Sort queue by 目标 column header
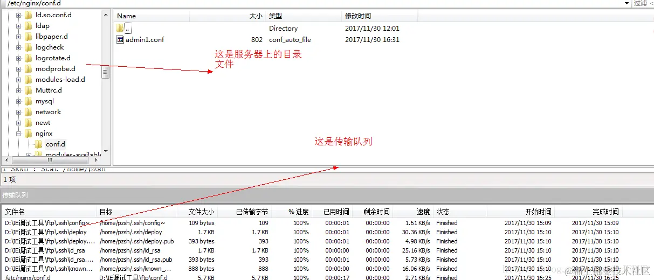Viewport: 654px width, 280px height. [136, 212]
